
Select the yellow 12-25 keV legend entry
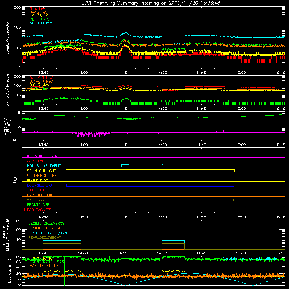(39, 16)
